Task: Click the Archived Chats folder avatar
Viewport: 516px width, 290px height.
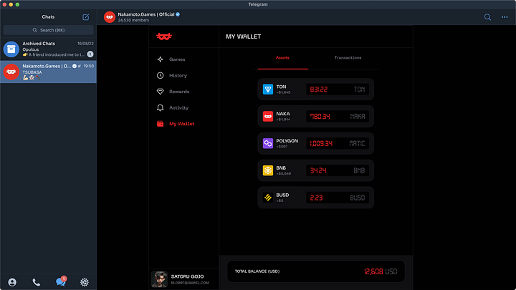Action: (11, 49)
